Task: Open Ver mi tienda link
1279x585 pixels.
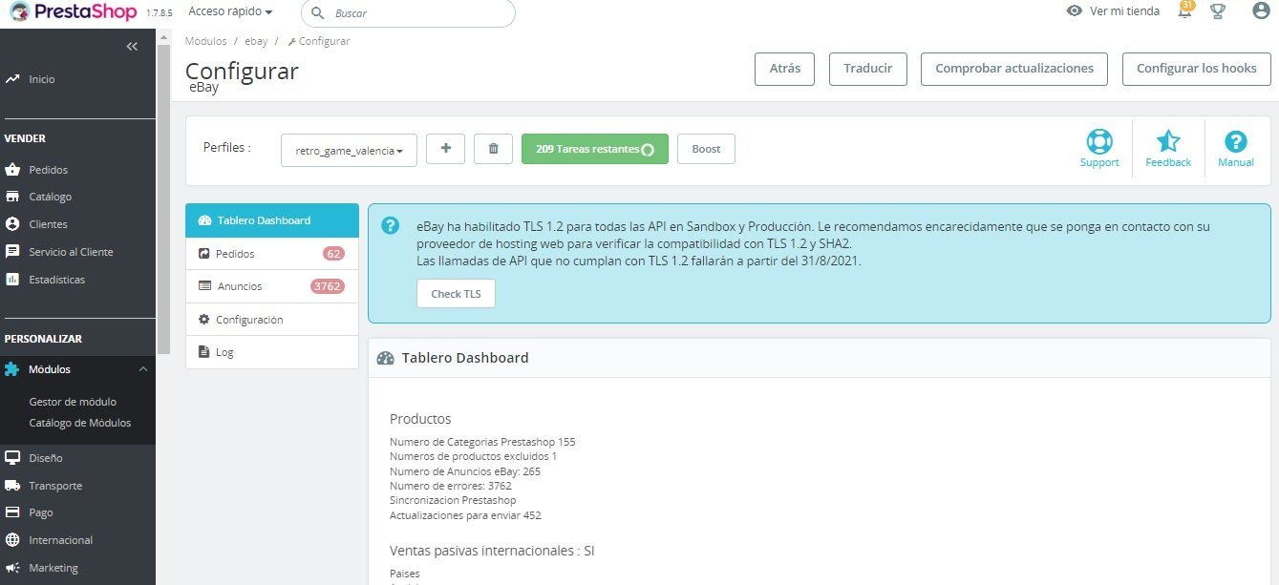Action: pyautogui.click(x=1124, y=11)
